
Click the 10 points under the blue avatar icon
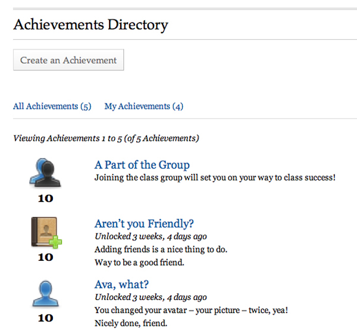coord(45,318)
